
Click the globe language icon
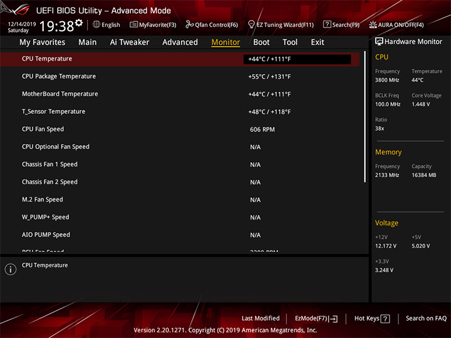click(96, 24)
